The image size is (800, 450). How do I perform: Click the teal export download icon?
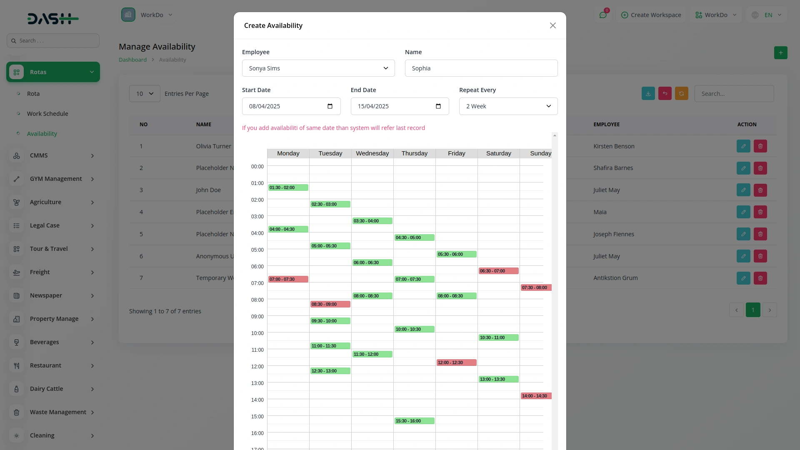648,94
